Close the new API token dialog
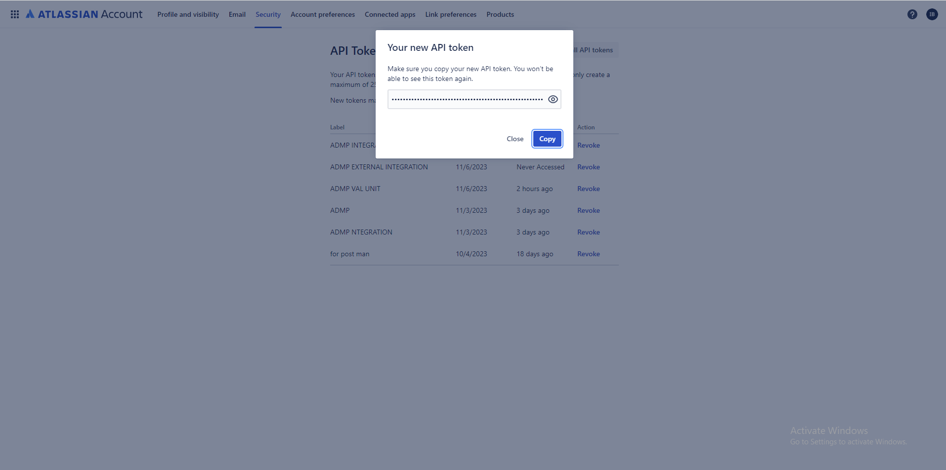The height and width of the screenshot is (470, 946). [x=515, y=139]
